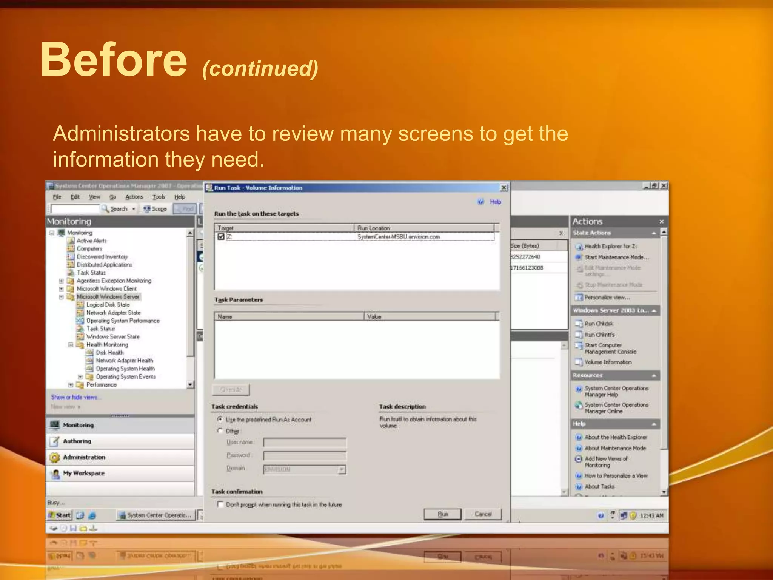773x580 pixels.
Task: Click the Volume Information task icon
Action: coord(579,362)
